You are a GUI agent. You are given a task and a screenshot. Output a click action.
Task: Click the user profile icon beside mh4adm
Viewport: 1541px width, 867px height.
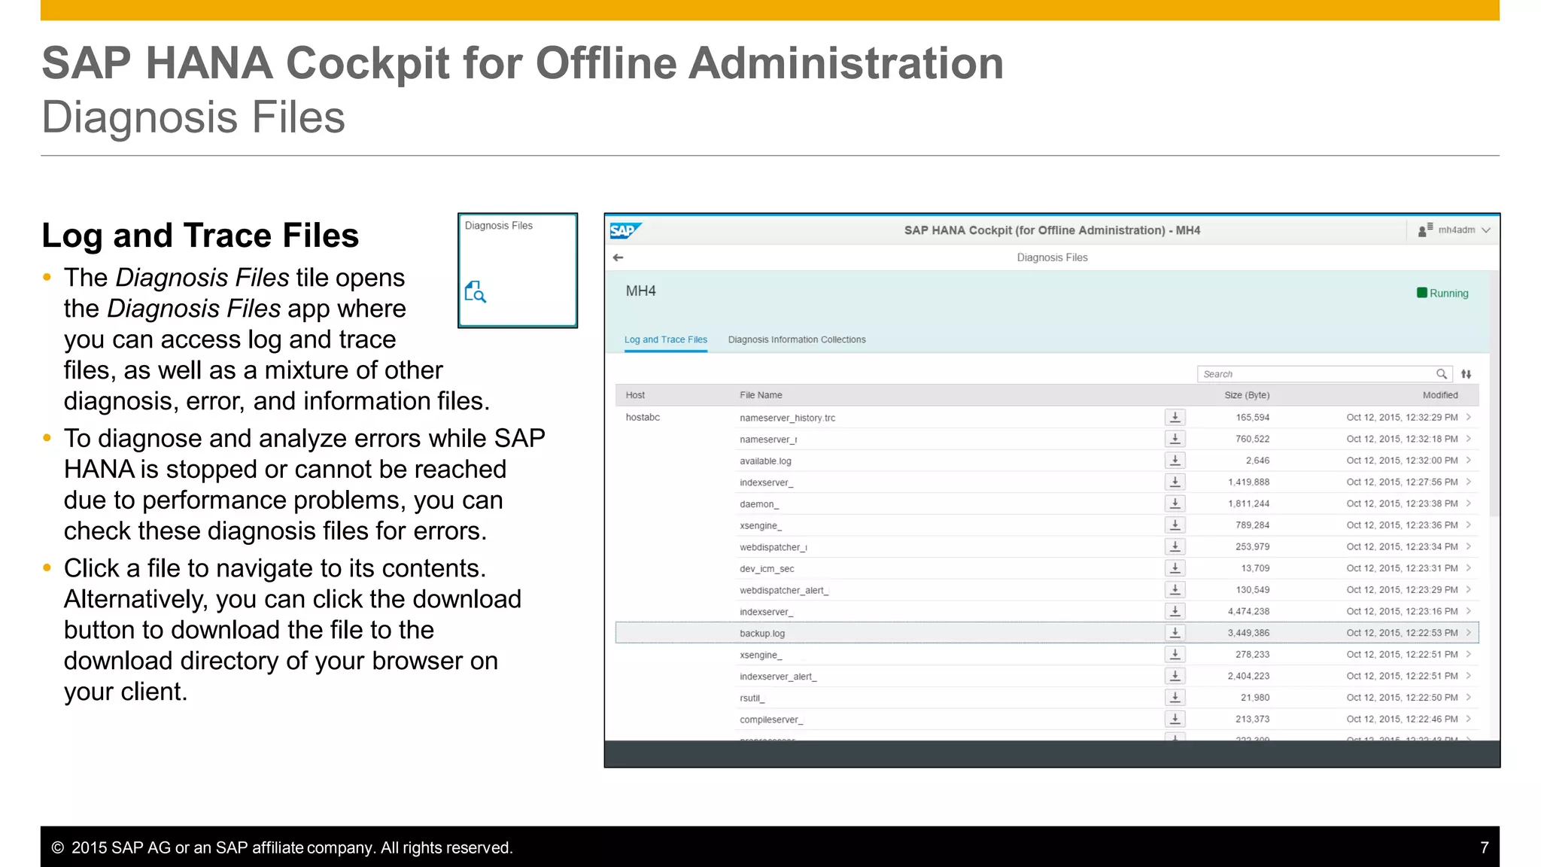click(x=1425, y=230)
